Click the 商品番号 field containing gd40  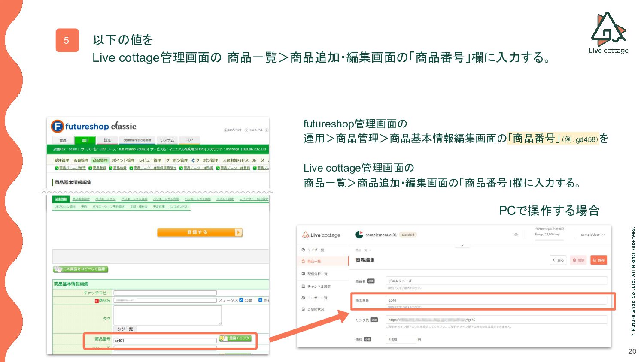496,300
